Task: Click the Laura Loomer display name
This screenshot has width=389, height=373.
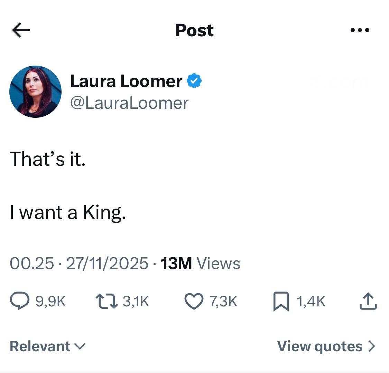Action: click(126, 81)
